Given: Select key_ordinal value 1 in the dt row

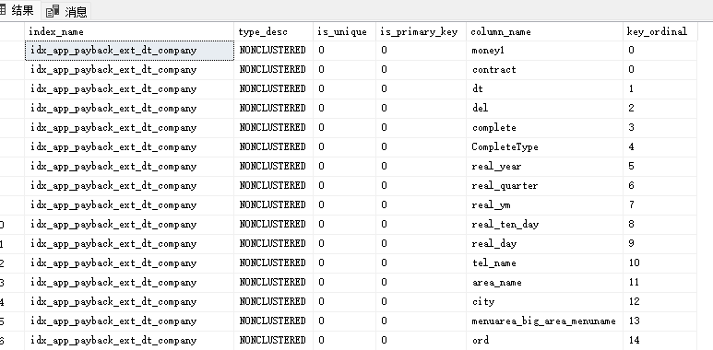Looking at the screenshot, I should click(x=660, y=89).
